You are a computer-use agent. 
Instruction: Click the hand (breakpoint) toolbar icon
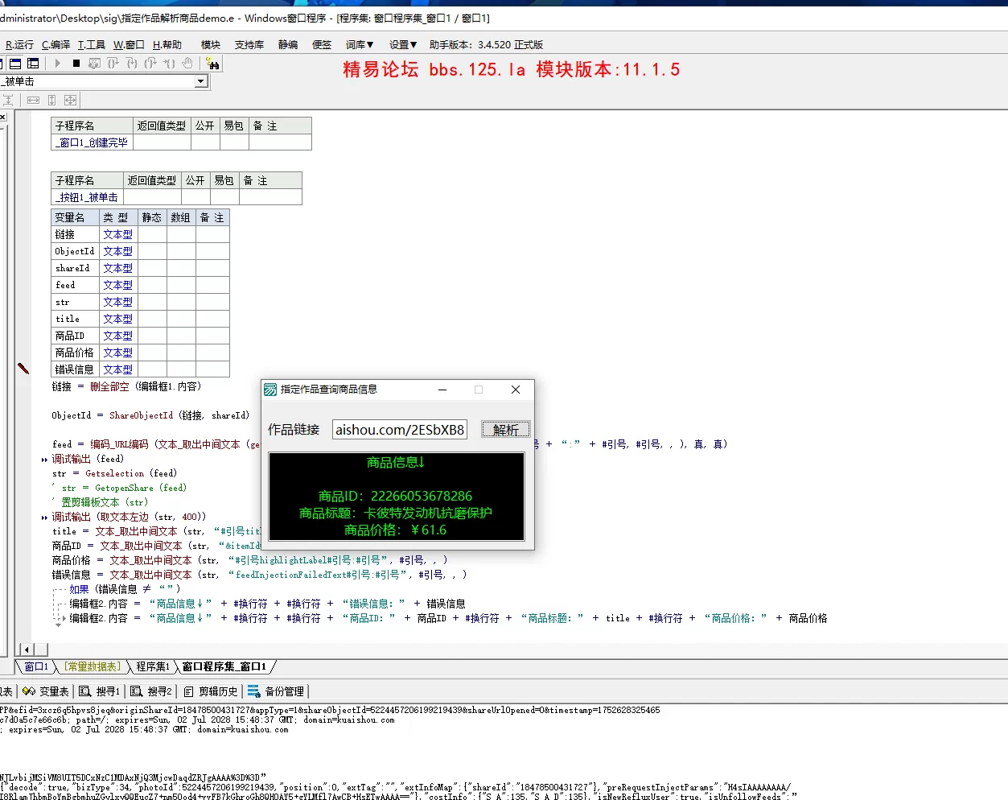tap(187, 63)
